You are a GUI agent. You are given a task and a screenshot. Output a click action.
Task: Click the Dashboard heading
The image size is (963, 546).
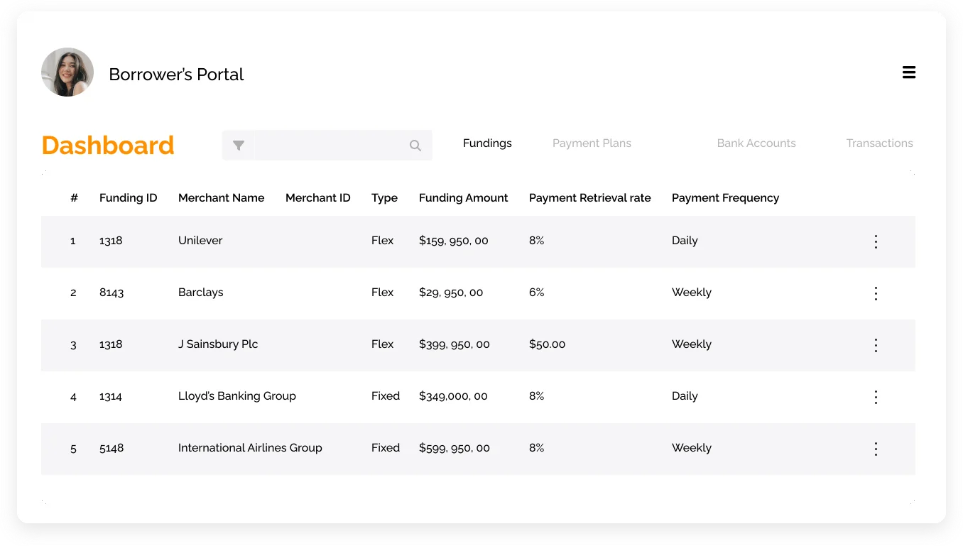108,145
